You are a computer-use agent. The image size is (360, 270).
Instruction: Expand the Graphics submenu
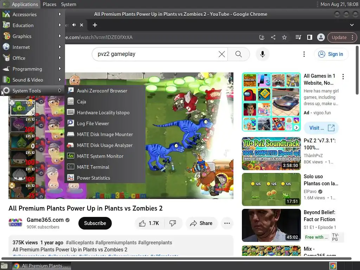[x=32, y=36]
